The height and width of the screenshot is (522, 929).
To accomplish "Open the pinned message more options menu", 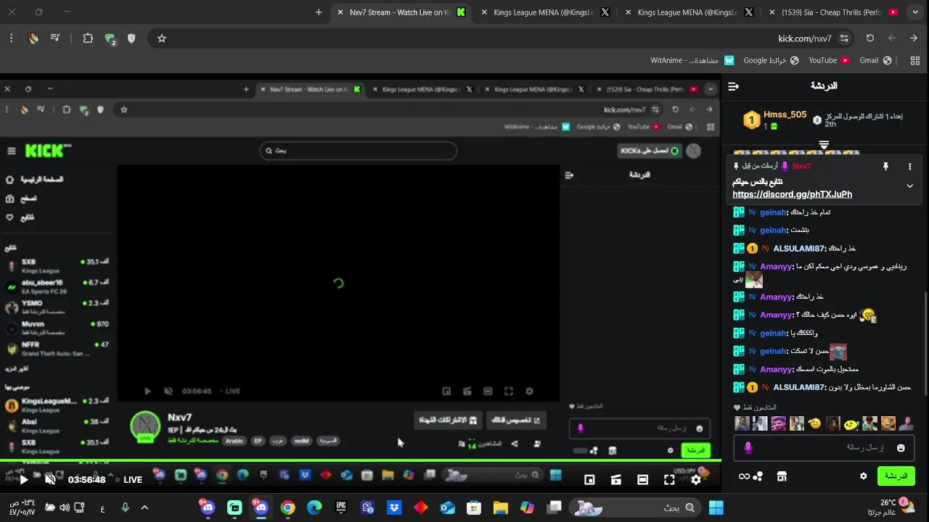I will [x=909, y=167].
